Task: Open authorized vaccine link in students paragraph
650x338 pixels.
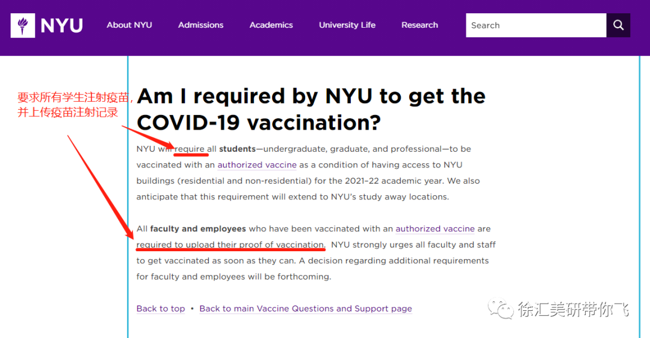Action: (x=257, y=165)
